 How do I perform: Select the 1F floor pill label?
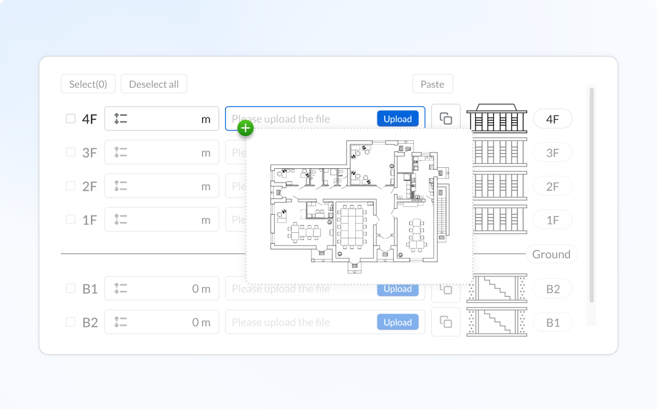pos(552,220)
